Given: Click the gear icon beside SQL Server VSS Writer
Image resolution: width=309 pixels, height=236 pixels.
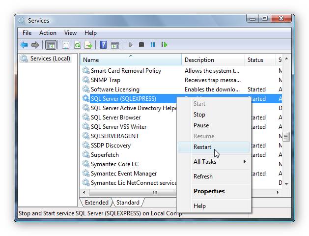Looking at the screenshot, I should [85, 126].
